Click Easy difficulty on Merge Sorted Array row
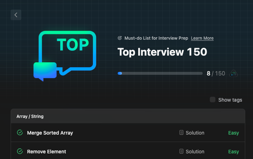 coord(234,133)
